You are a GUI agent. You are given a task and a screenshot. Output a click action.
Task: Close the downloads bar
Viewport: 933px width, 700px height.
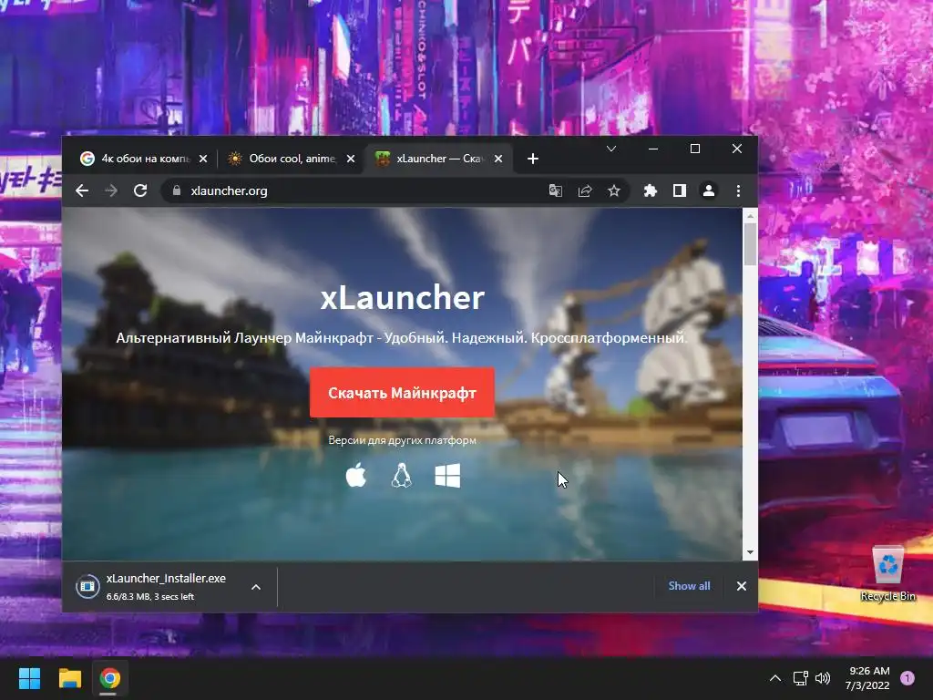pos(742,586)
